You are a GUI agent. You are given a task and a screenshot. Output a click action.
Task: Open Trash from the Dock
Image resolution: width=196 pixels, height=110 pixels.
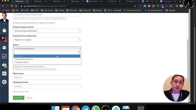[x=141, y=108]
